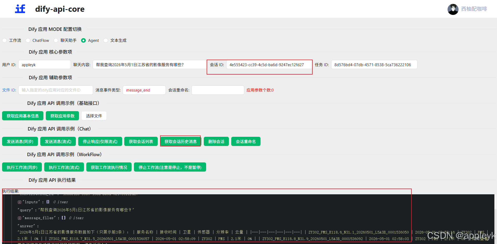Click the 获取工作流执行情况 button

(109, 167)
